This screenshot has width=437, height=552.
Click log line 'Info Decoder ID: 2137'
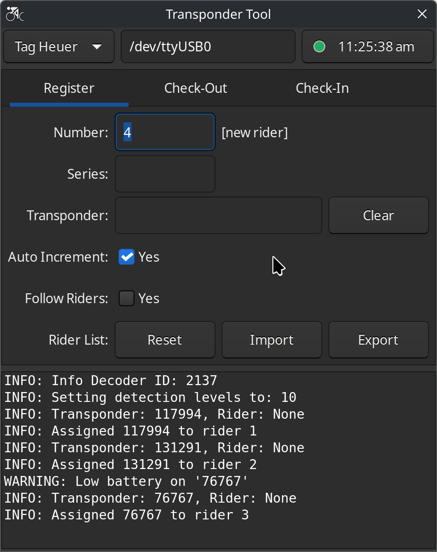click(111, 381)
